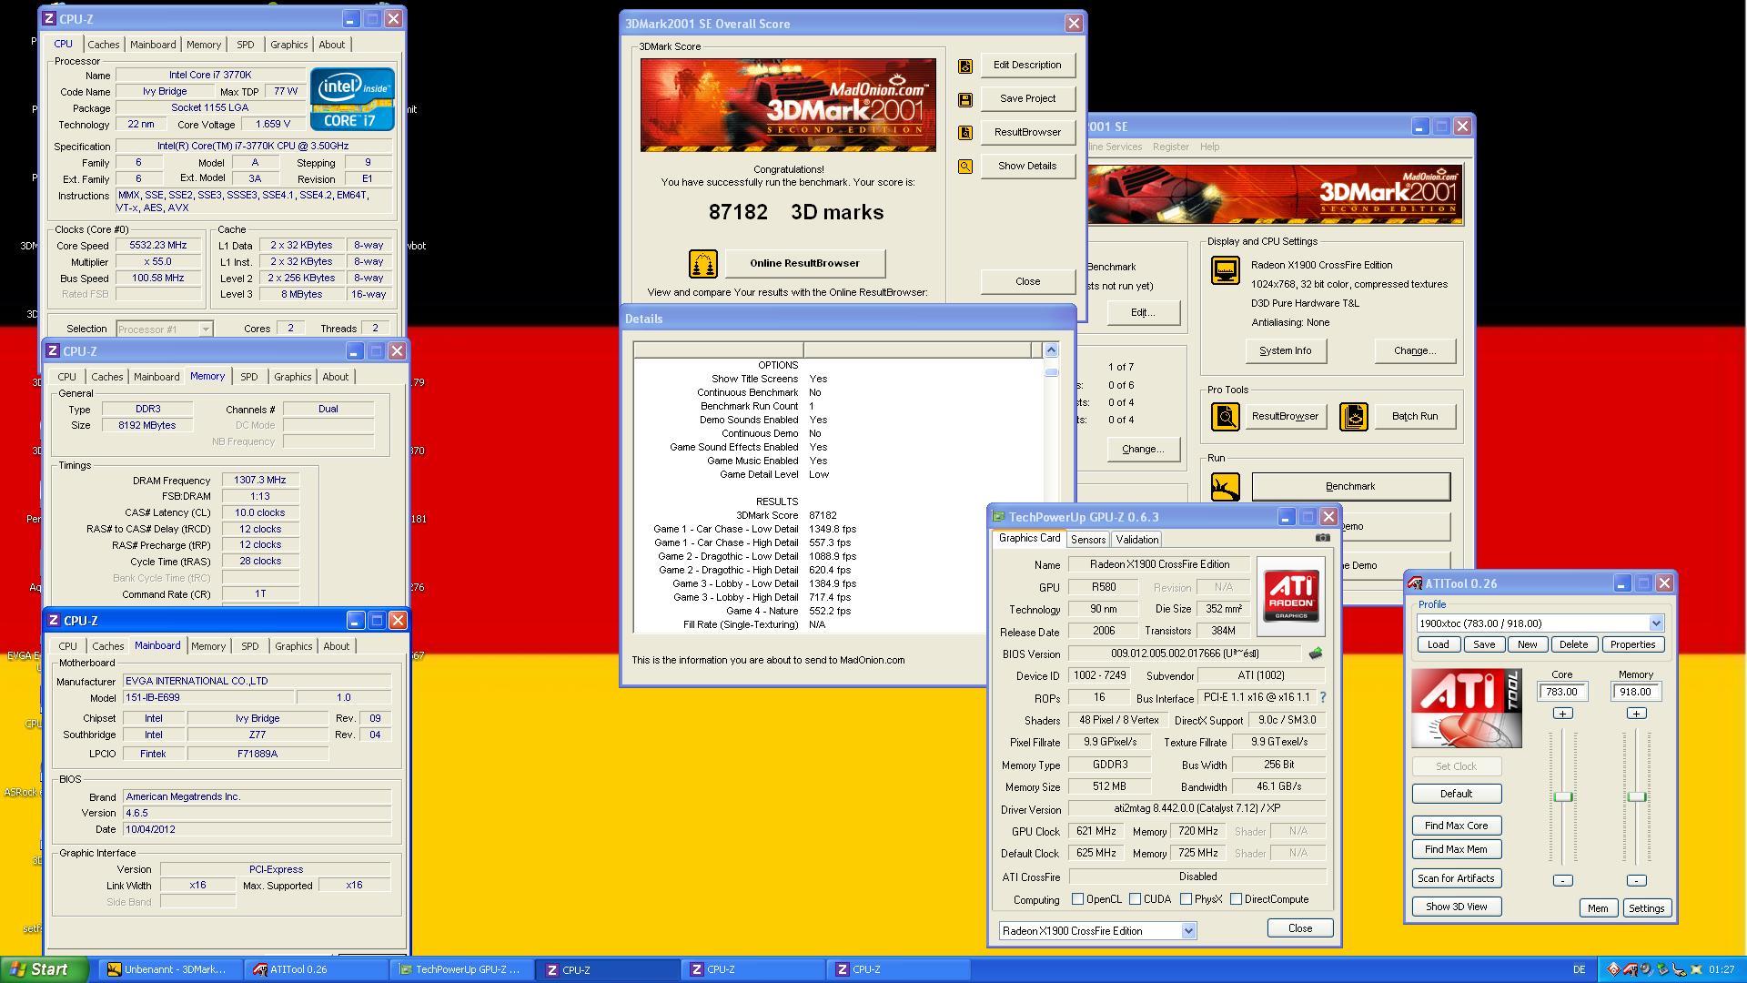
Task: Click the Settings button in ATITool
Action: coord(1646,908)
